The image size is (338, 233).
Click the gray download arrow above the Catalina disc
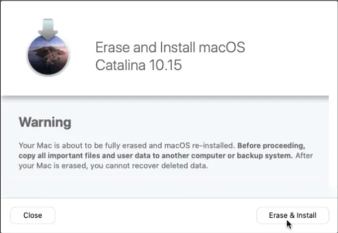[x=48, y=29]
